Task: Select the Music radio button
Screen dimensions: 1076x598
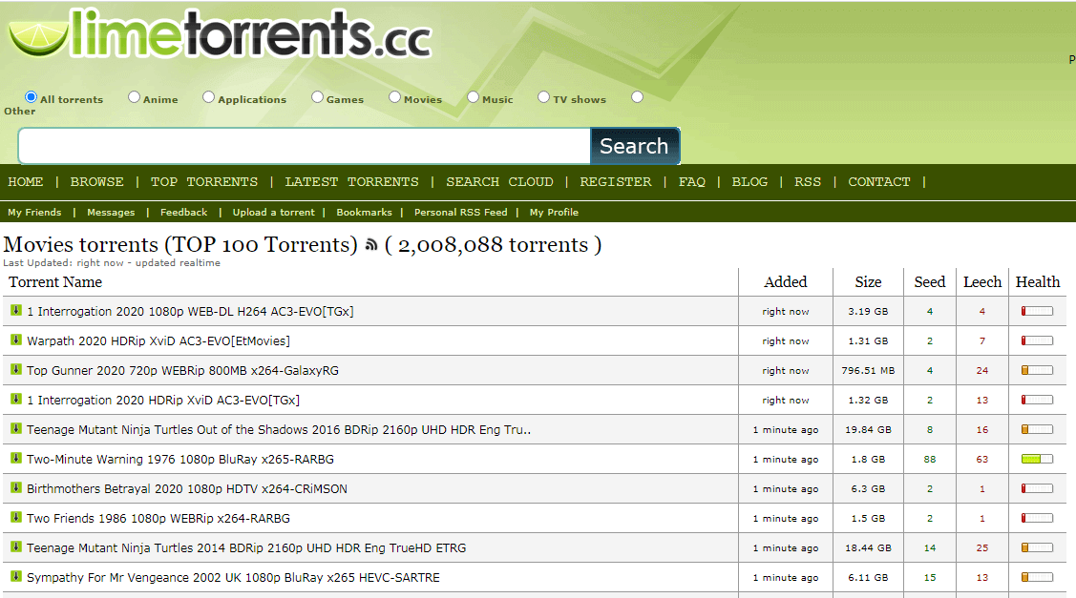Action: 473,96
